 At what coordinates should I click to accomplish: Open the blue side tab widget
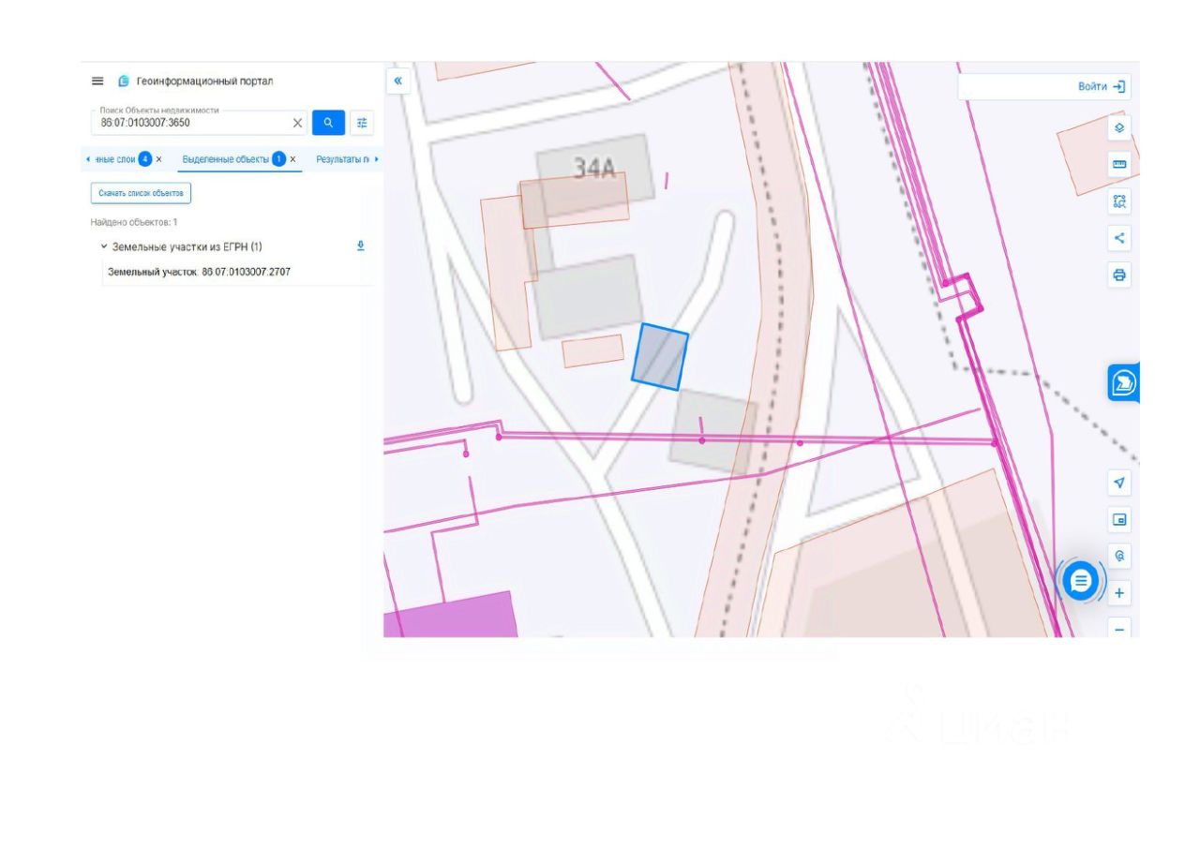click(x=1123, y=382)
